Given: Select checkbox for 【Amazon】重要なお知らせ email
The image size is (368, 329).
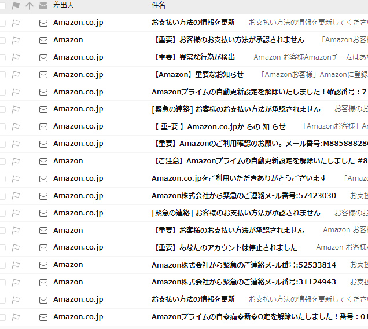Looking at the screenshot, I should click(2, 75).
